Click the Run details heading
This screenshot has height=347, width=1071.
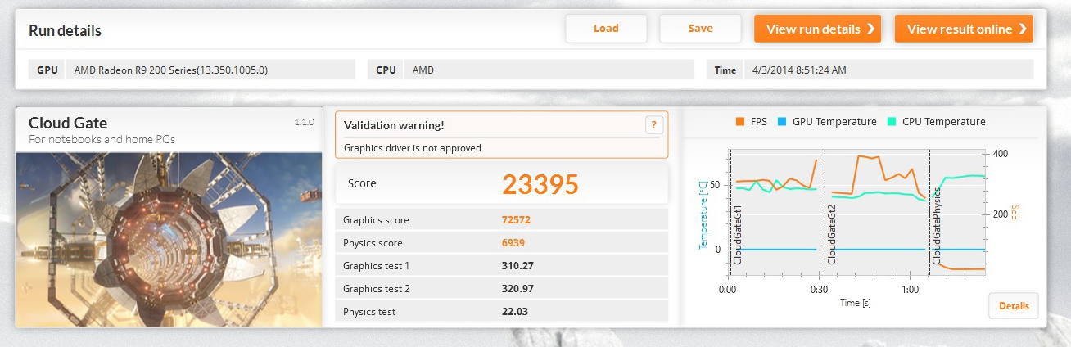click(x=66, y=31)
